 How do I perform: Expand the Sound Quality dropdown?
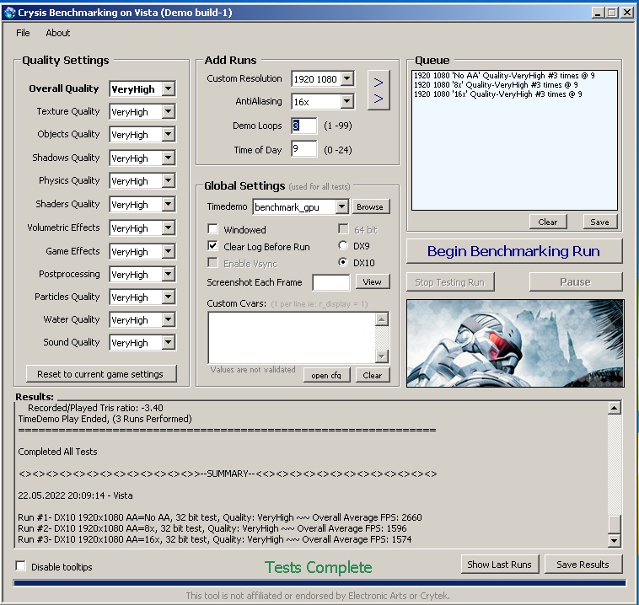pyautogui.click(x=168, y=343)
